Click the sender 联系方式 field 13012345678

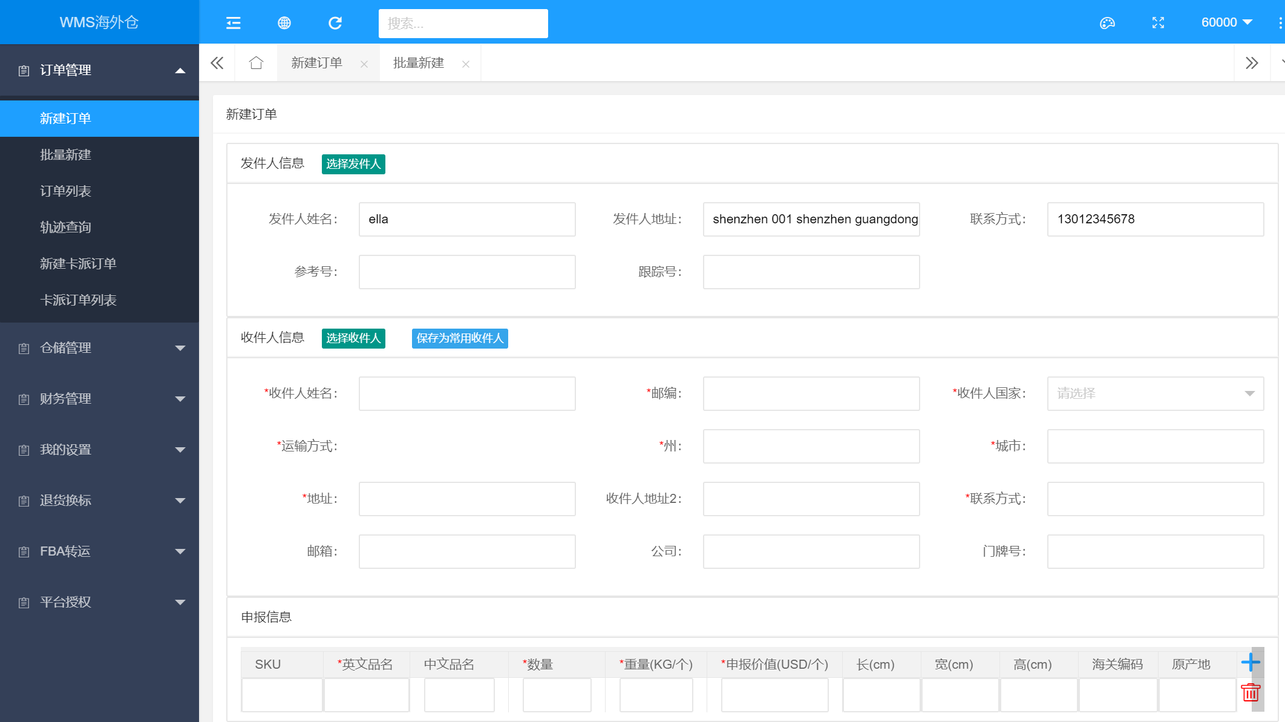pyautogui.click(x=1155, y=219)
